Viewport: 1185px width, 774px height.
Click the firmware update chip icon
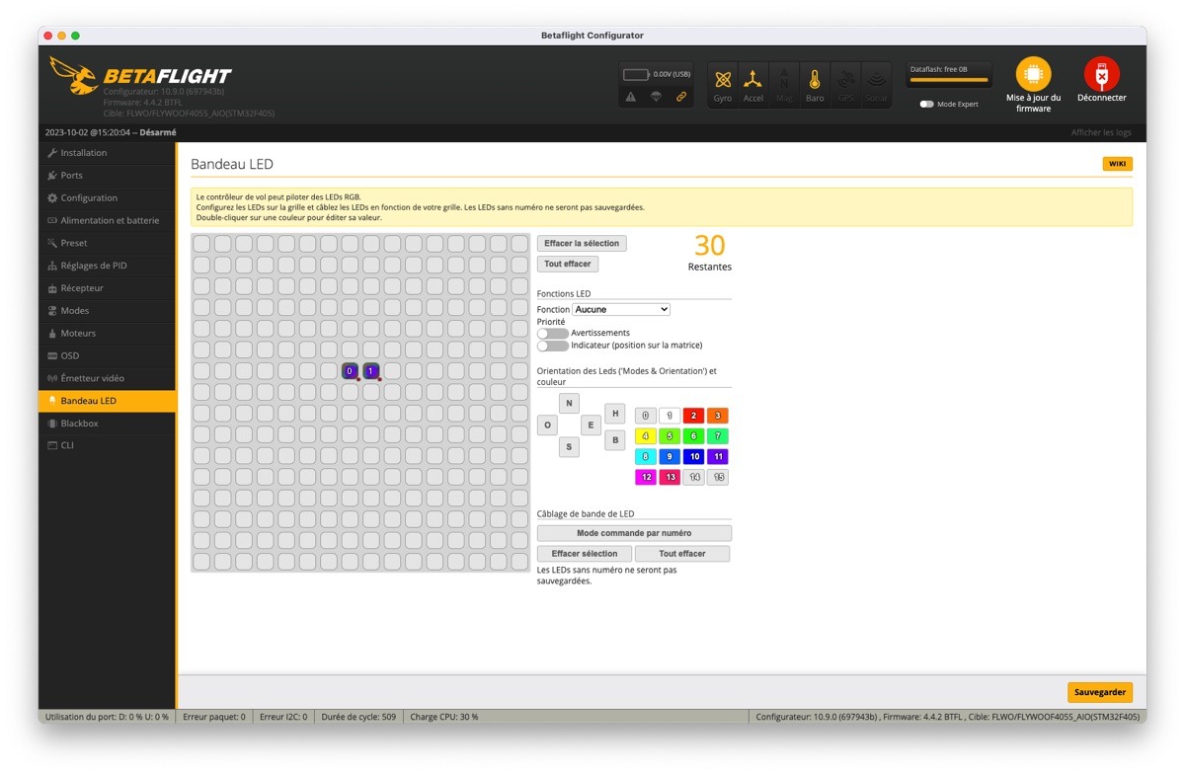coord(1033,74)
